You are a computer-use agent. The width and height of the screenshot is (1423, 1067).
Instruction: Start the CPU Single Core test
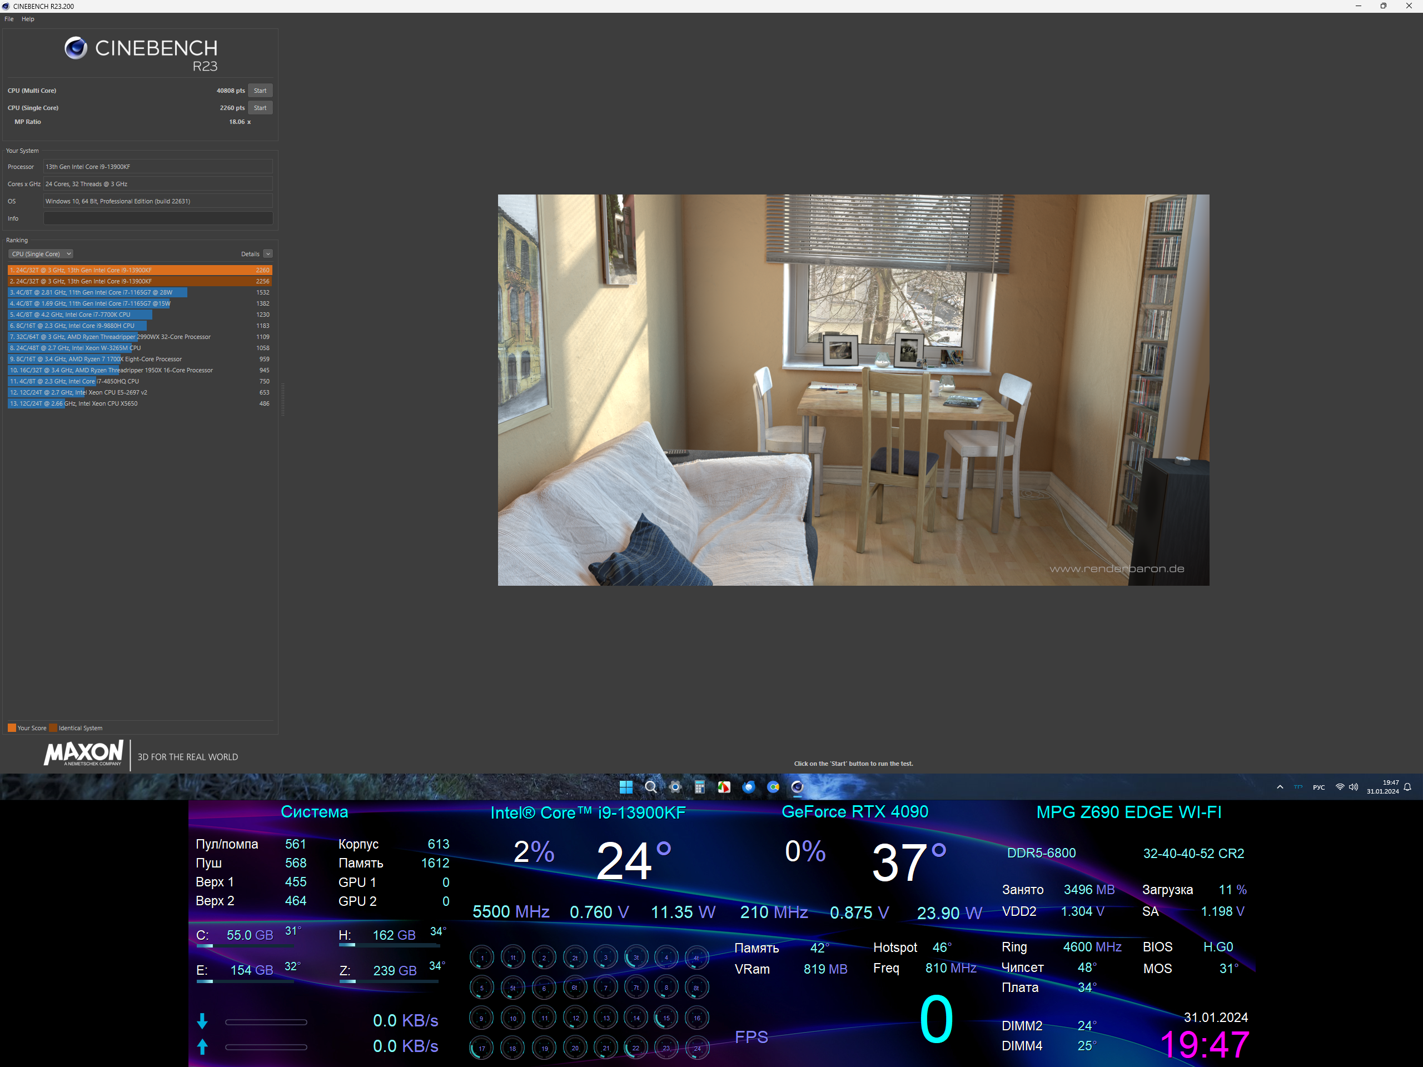pyautogui.click(x=260, y=108)
